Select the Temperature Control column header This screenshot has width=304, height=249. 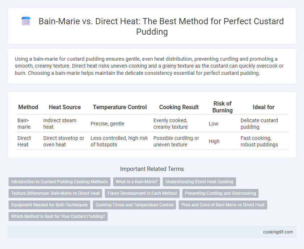[x=120, y=107]
